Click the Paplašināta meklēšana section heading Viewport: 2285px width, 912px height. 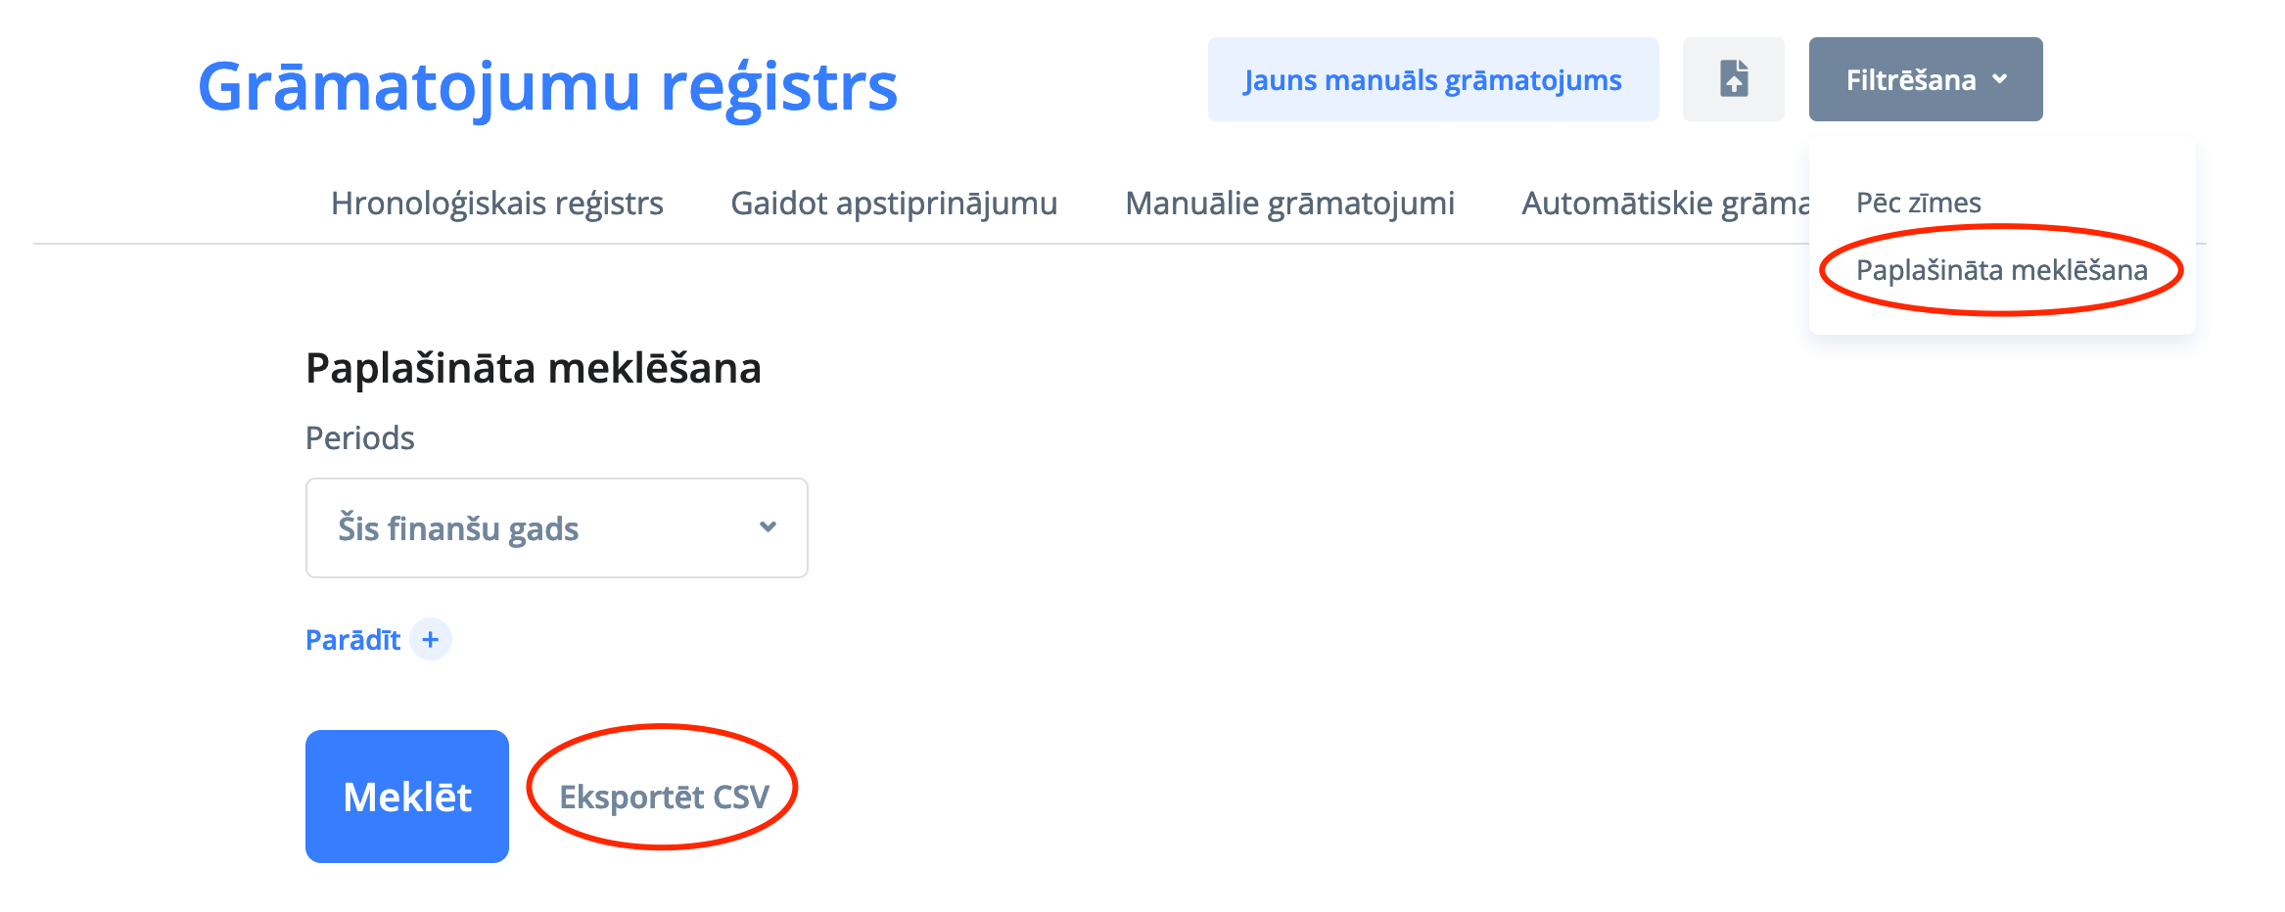coord(533,369)
